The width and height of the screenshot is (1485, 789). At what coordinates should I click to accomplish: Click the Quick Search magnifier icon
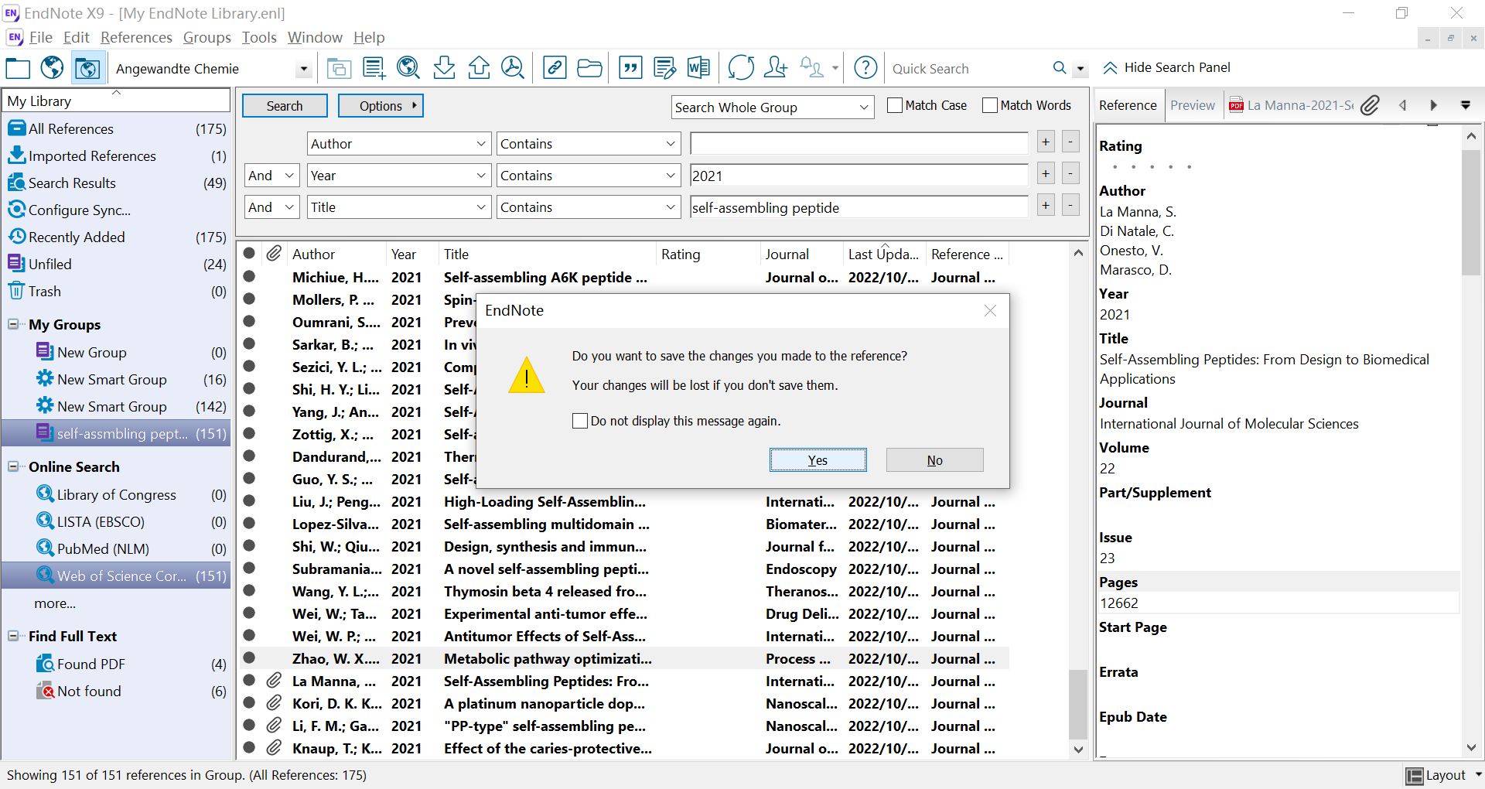pyautogui.click(x=1060, y=68)
